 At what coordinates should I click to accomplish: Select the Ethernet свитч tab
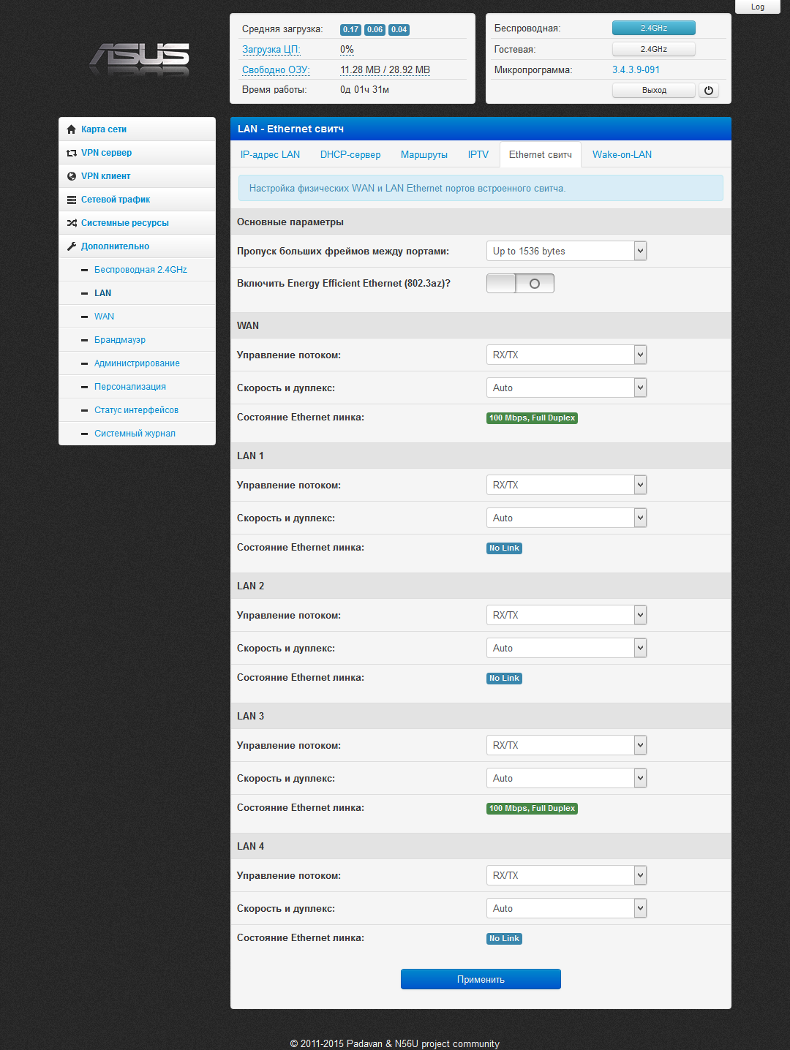[541, 154]
